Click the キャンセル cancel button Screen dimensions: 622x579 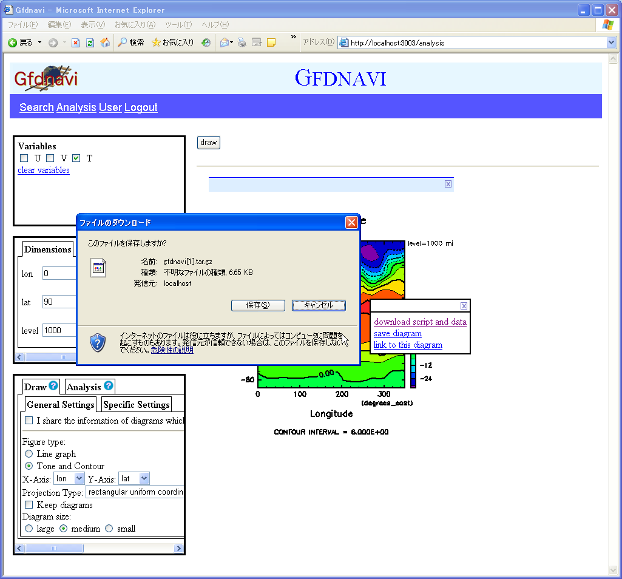(x=319, y=305)
